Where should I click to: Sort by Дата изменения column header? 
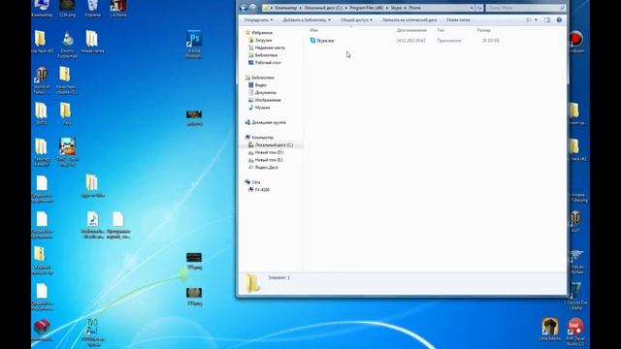tap(411, 30)
